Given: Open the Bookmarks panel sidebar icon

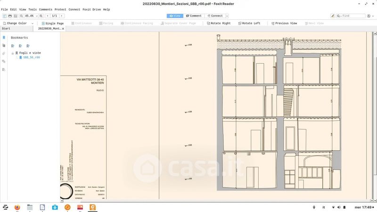Looking at the screenshot, I should click(x=4, y=38).
